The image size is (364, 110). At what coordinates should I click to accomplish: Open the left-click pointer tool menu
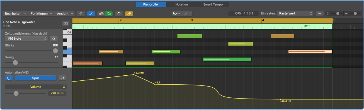coord(177,13)
